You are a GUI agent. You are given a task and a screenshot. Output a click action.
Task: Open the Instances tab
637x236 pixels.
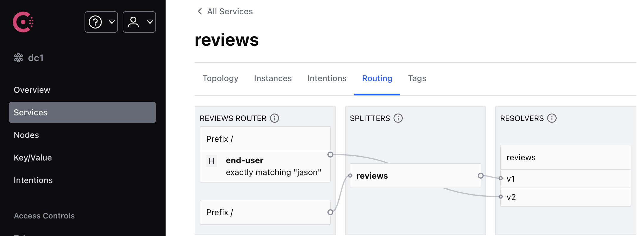pos(273,78)
